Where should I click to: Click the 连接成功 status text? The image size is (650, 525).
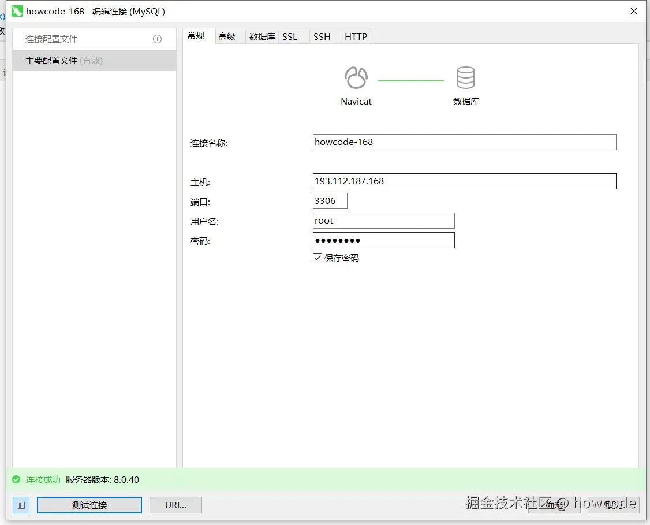tap(43, 480)
